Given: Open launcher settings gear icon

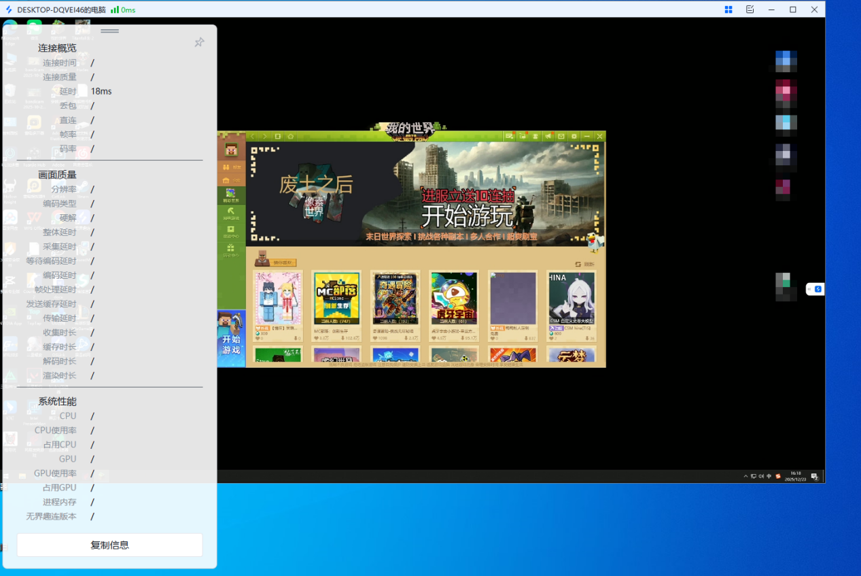Looking at the screenshot, I should (574, 137).
